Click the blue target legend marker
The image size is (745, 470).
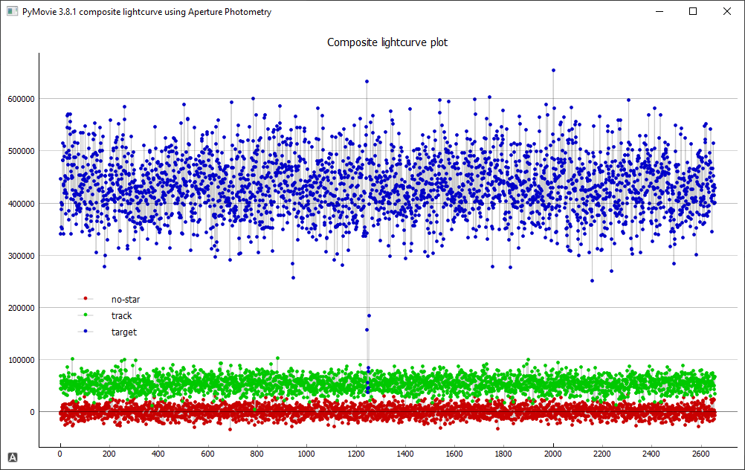(x=86, y=332)
